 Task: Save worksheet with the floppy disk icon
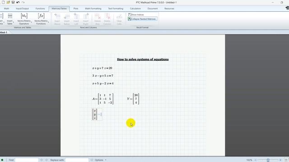click(x=13, y=2)
